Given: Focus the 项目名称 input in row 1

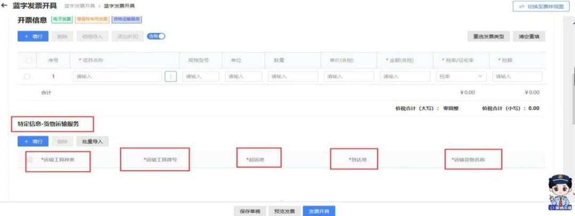Looking at the screenshot, I should click(117, 76).
